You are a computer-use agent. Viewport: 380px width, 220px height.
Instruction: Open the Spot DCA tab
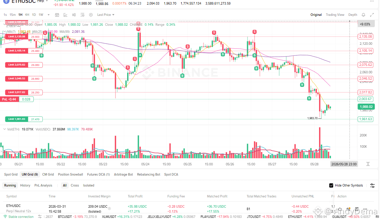tap(171, 175)
